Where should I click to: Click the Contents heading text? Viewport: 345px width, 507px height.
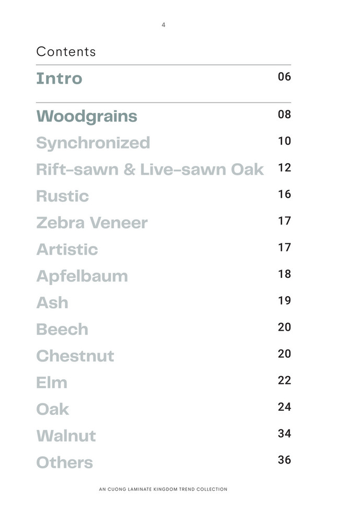coord(66,52)
